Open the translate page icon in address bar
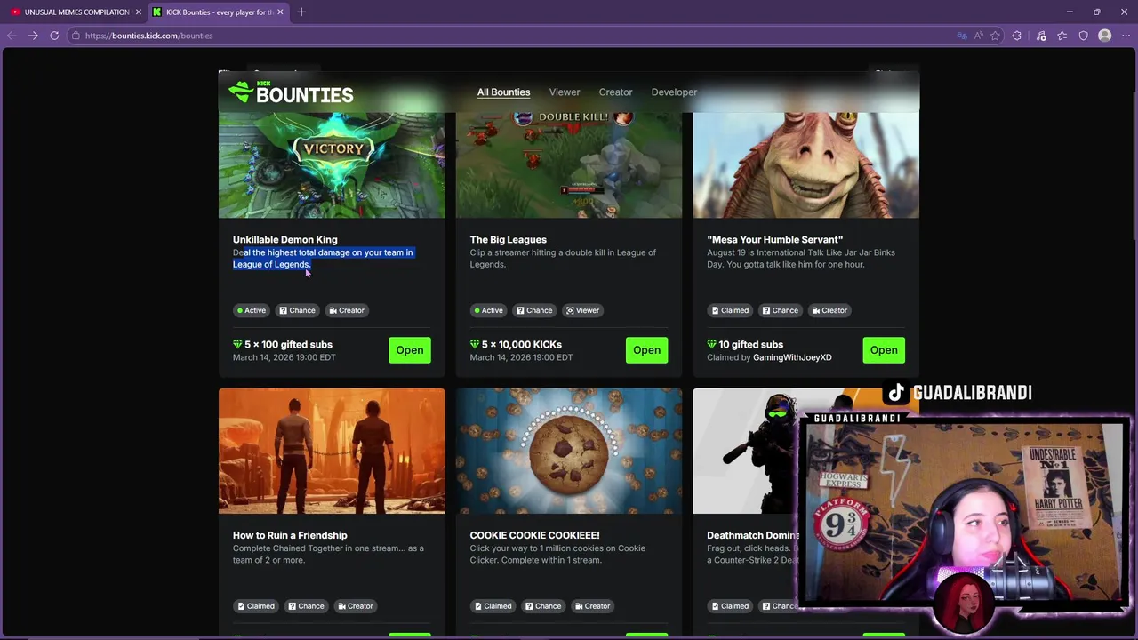 [961, 36]
